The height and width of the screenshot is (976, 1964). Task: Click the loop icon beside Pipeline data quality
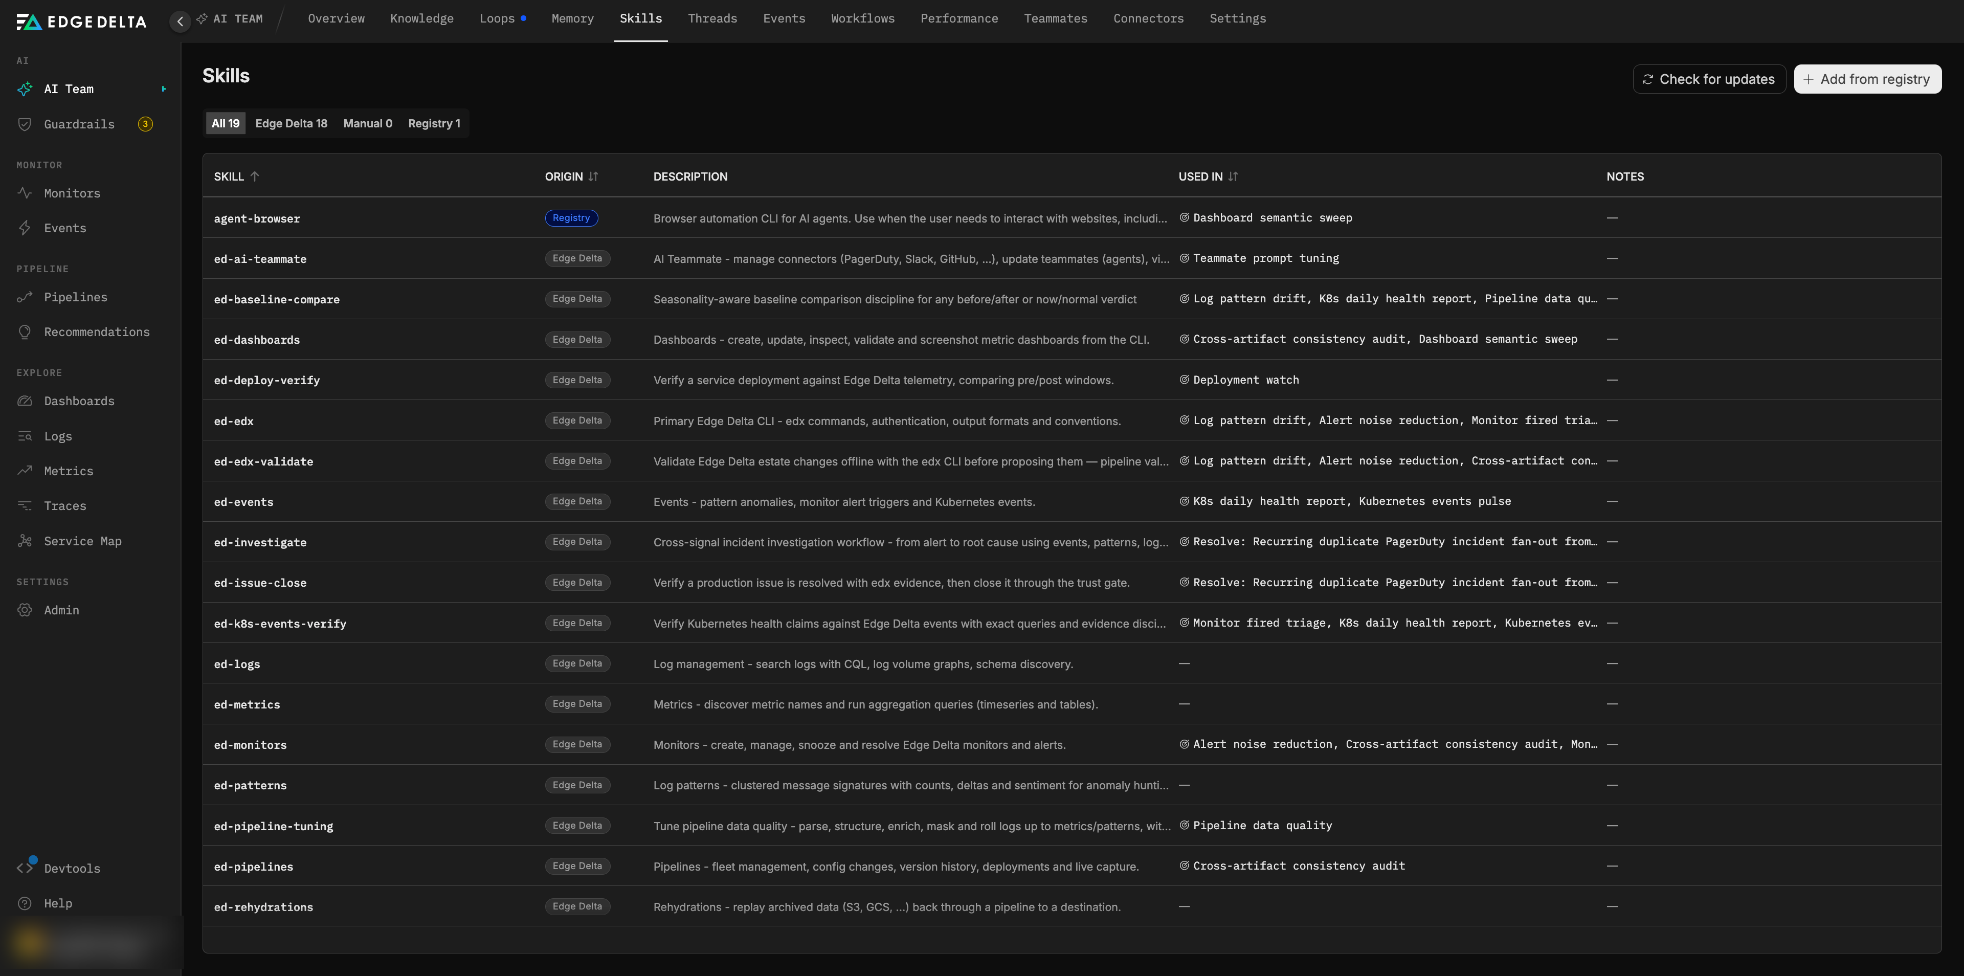tap(1184, 825)
